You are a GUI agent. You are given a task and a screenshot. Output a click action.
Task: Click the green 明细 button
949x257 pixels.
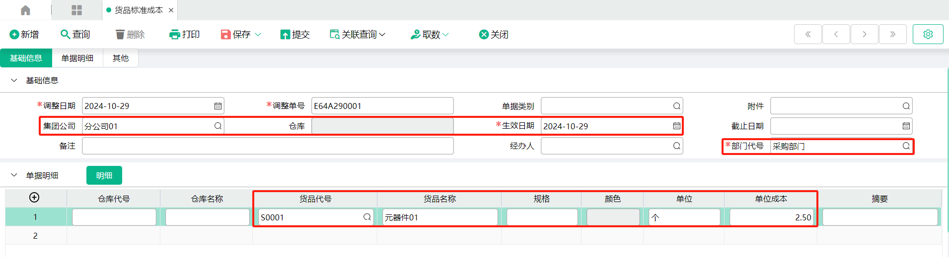(104, 175)
